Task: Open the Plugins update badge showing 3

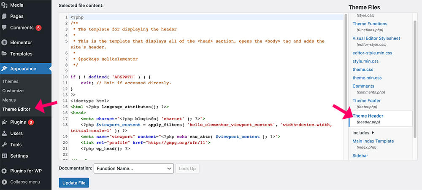Action: click(31, 122)
